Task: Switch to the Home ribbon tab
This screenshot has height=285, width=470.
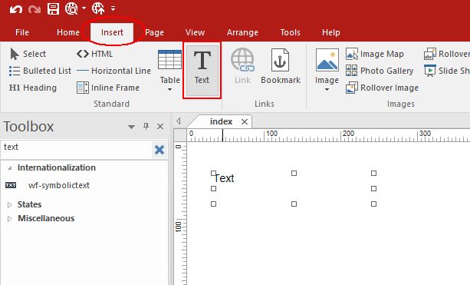Action: pyautogui.click(x=68, y=32)
